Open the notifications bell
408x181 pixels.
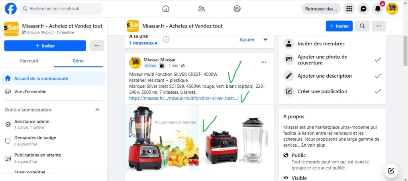(x=378, y=9)
